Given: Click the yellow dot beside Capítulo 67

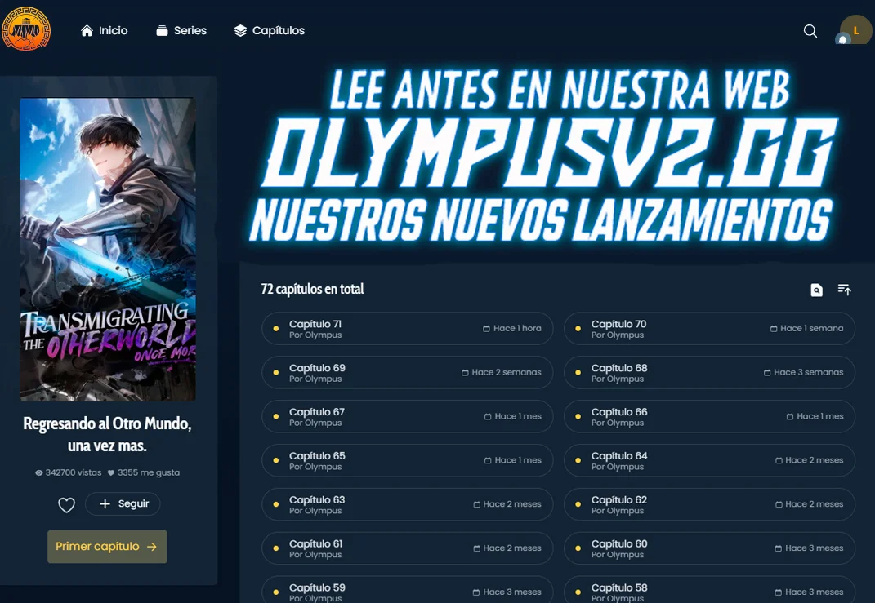Looking at the screenshot, I should [x=275, y=417].
